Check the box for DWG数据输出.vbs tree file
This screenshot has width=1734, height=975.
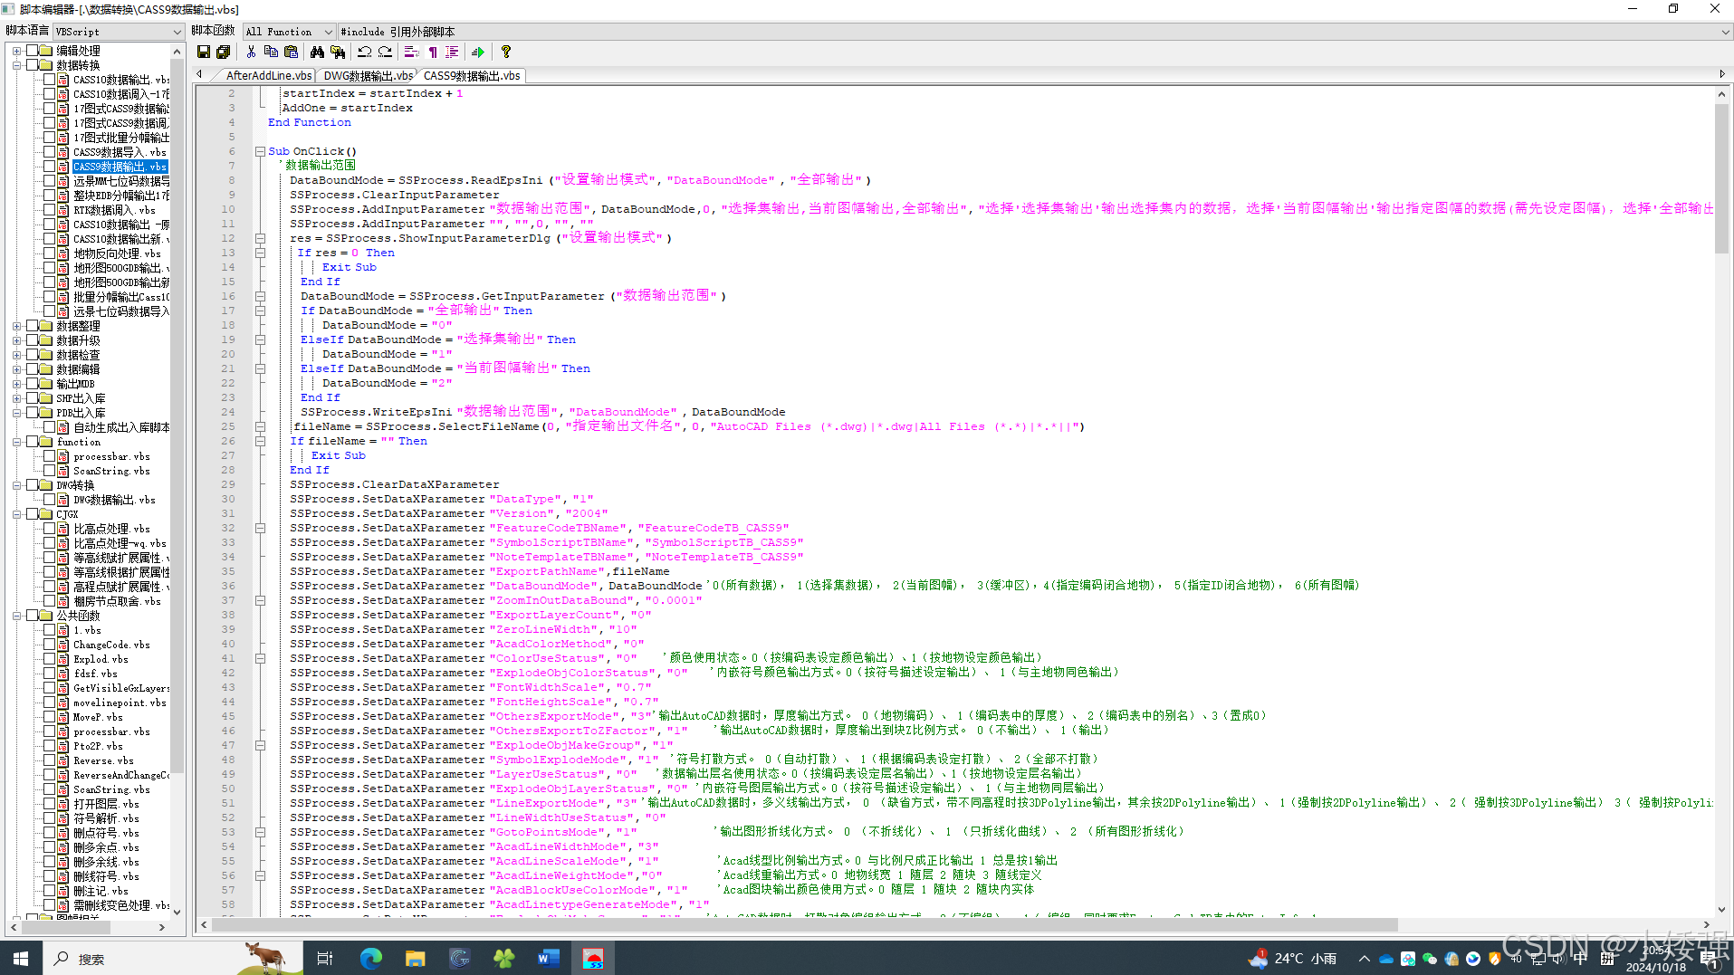(49, 500)
